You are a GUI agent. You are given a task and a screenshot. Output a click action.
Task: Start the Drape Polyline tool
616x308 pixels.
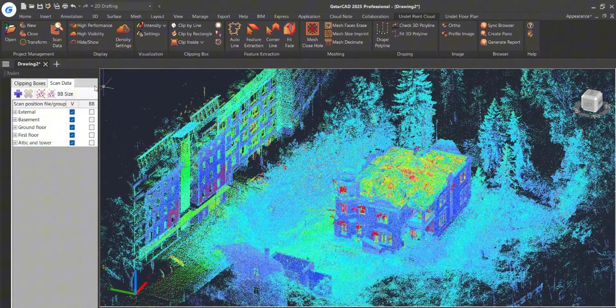point(383,36)
